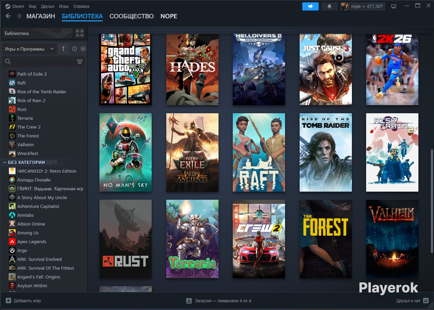The image size is (434, 310).
Task: Open the NOPE profile tab
Action: 169,16
